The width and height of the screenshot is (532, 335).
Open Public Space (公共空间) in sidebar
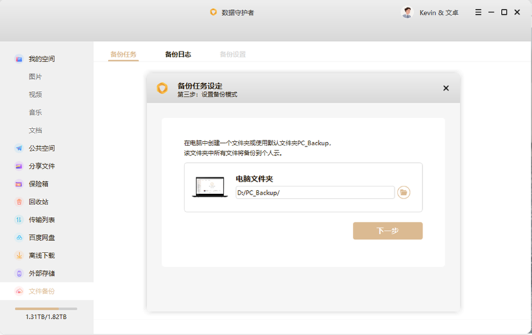tap(41, 148)
